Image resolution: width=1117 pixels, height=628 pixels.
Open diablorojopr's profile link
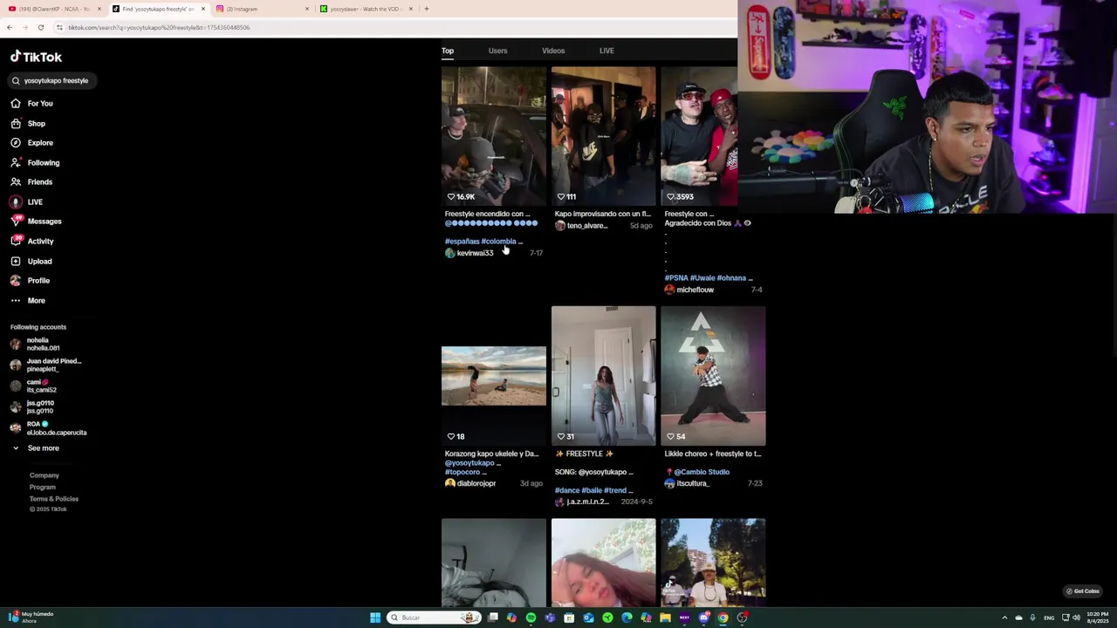[x=470, y=483]
